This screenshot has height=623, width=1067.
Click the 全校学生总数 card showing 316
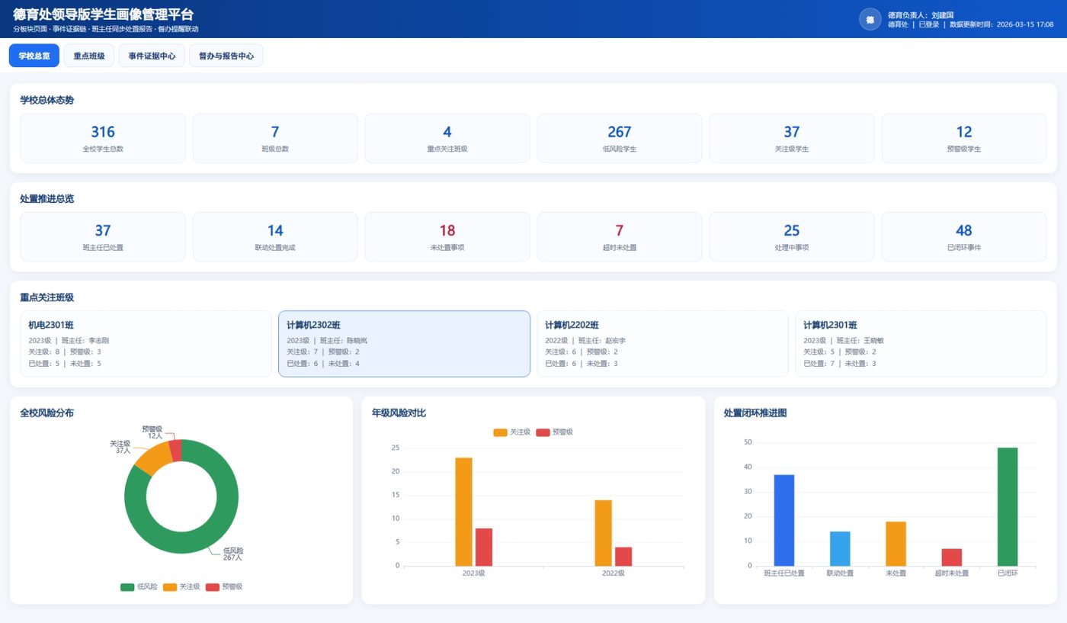coord(103,138)
